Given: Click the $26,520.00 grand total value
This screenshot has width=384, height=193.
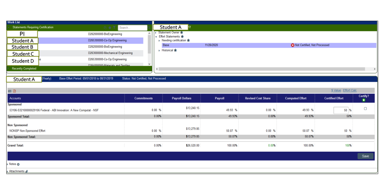Looking at the screenshot, I should coord(192,146).
